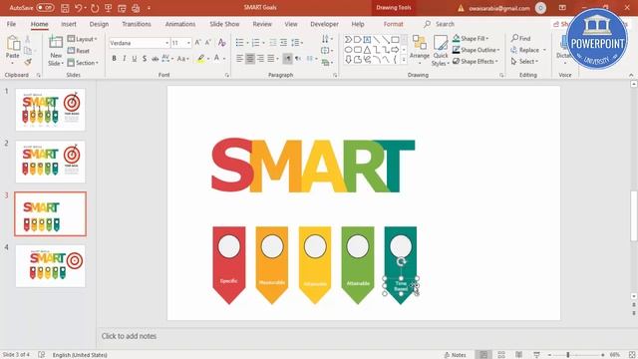Screen dimensions: 638x359
Task: Switch to the Design tab
Action: click(x=99, y=24)
